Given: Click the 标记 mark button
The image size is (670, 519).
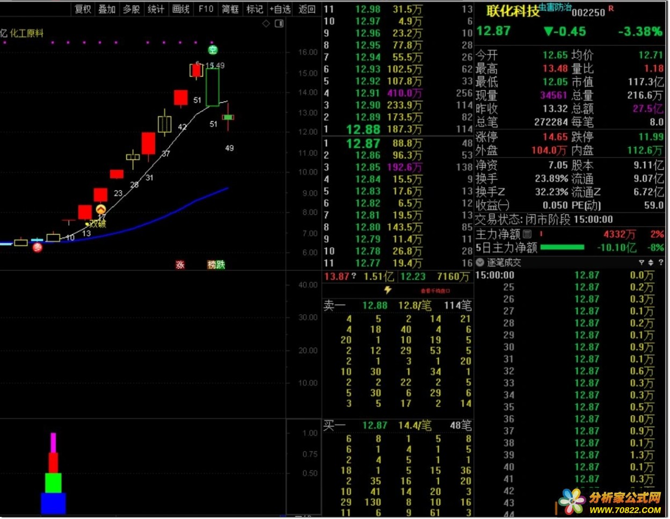Looking at the screenshot, I should pos(254,9).
